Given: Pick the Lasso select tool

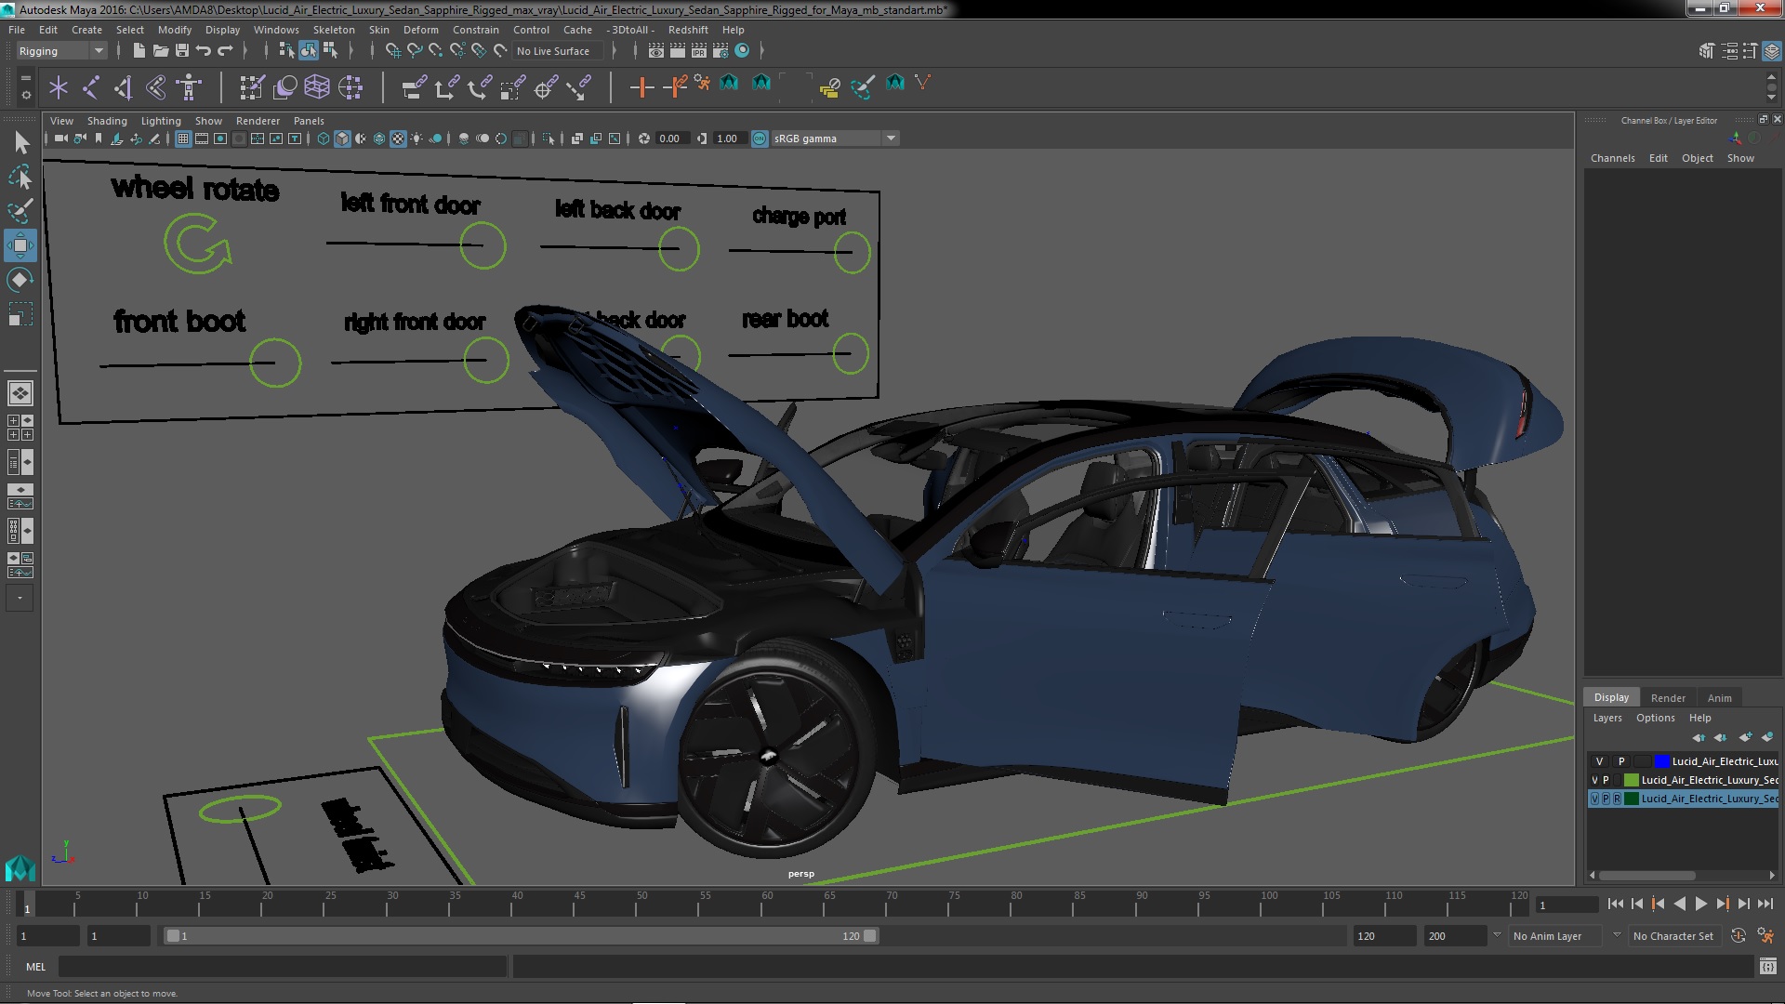Looking at the screenshot, I should tap(20, 177).
